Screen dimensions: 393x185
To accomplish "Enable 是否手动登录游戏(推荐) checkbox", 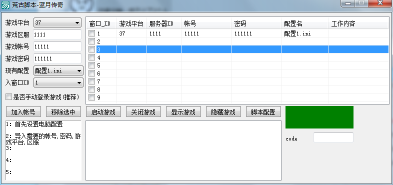I will 9,97.
